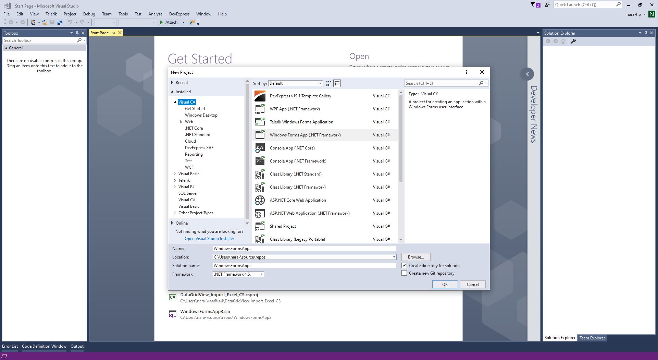Screen dimensions: 658x360
Task: Select the .NET Core tree item
Action: 194,128
